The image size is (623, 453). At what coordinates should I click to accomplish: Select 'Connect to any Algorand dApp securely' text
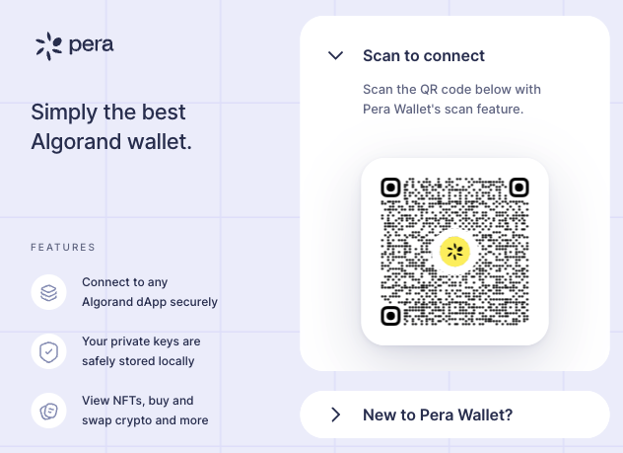[x=150, y=292]
